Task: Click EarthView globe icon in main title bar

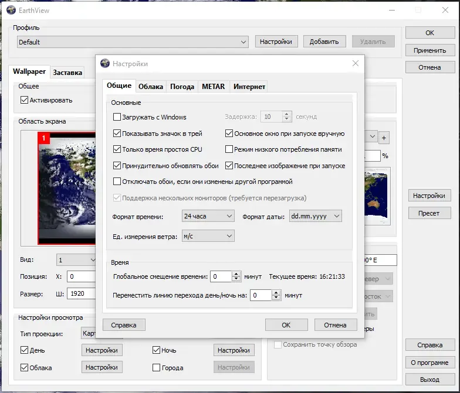Action: click(11, 11)
